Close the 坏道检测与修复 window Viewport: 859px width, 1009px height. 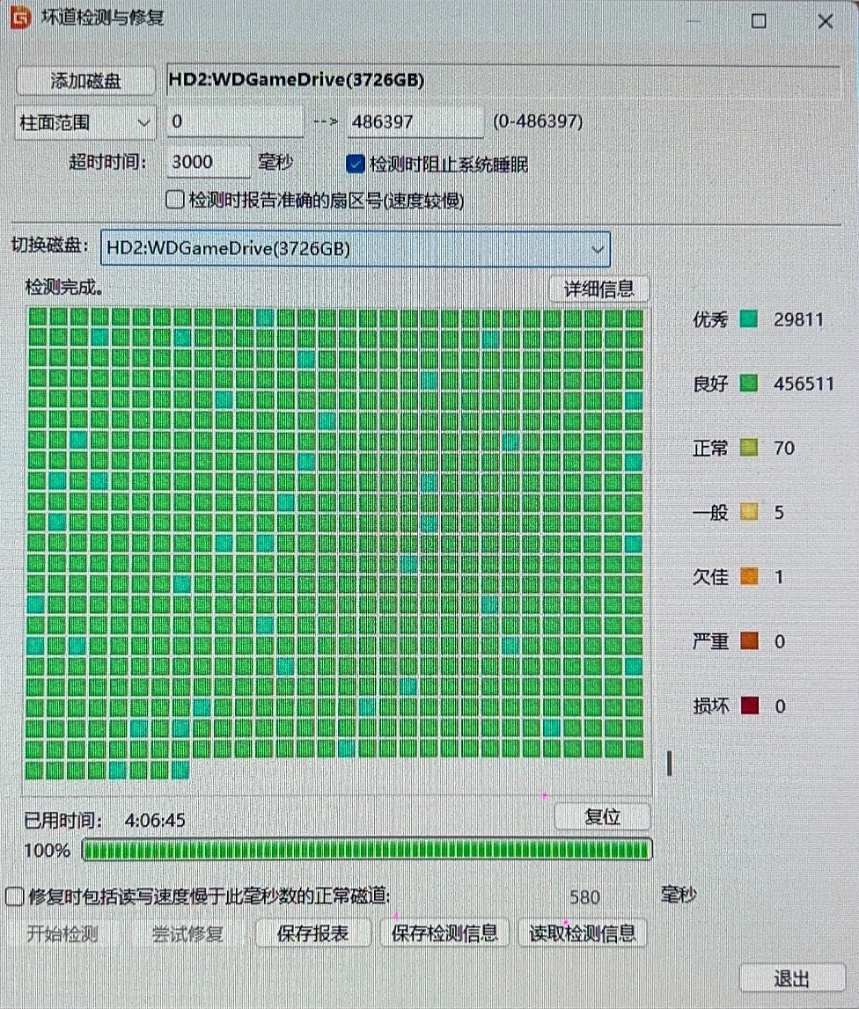click(x=826, y=21)
